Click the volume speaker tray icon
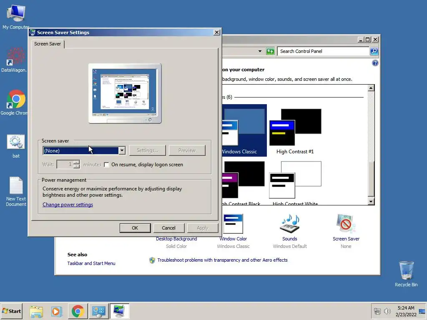Viewport: 427px width, 320px height. [387, 311]
